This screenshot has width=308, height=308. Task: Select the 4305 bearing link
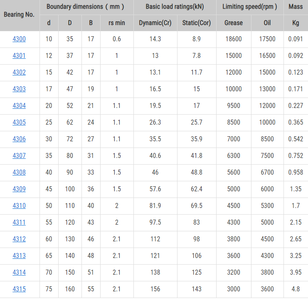tap(19, 123)
